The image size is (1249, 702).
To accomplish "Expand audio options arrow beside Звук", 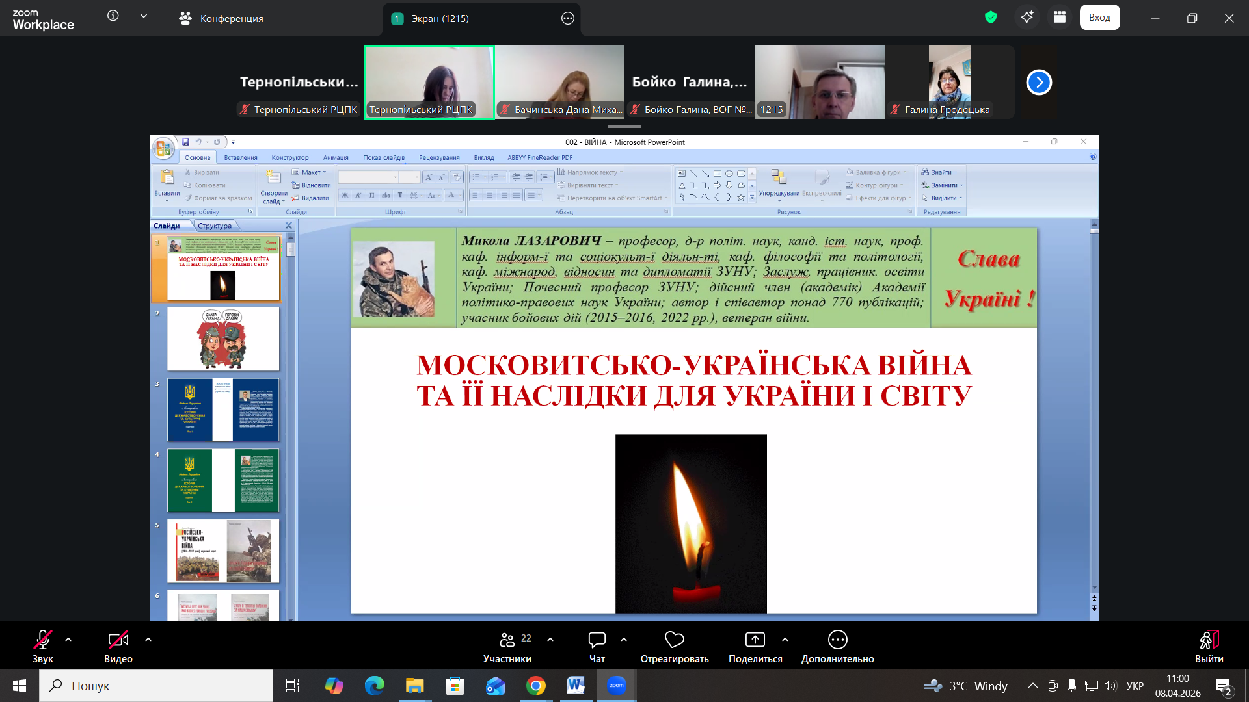I will 68,640.
